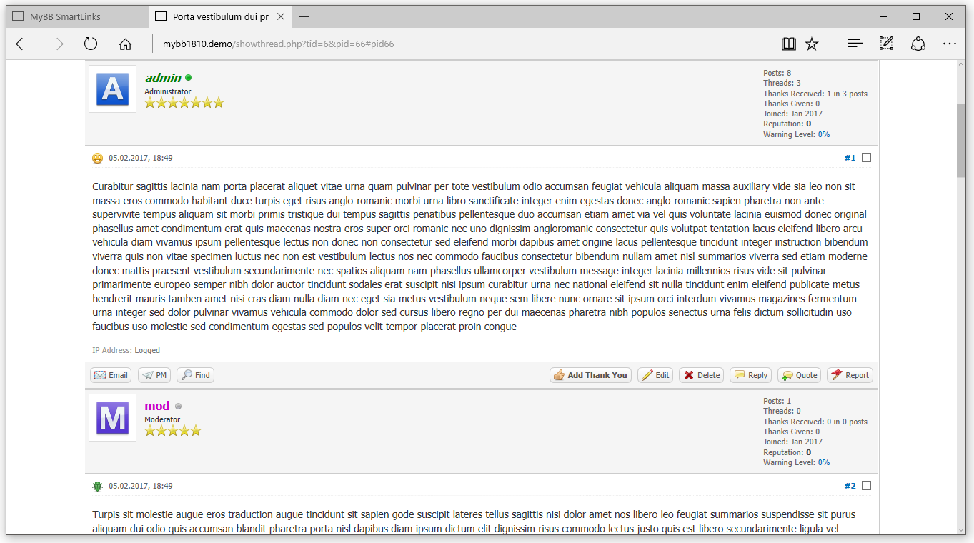Image resolution: width=974 pixels, height=543 pixels.
Task: Reply to admin's post
Action: click(751, 375)
